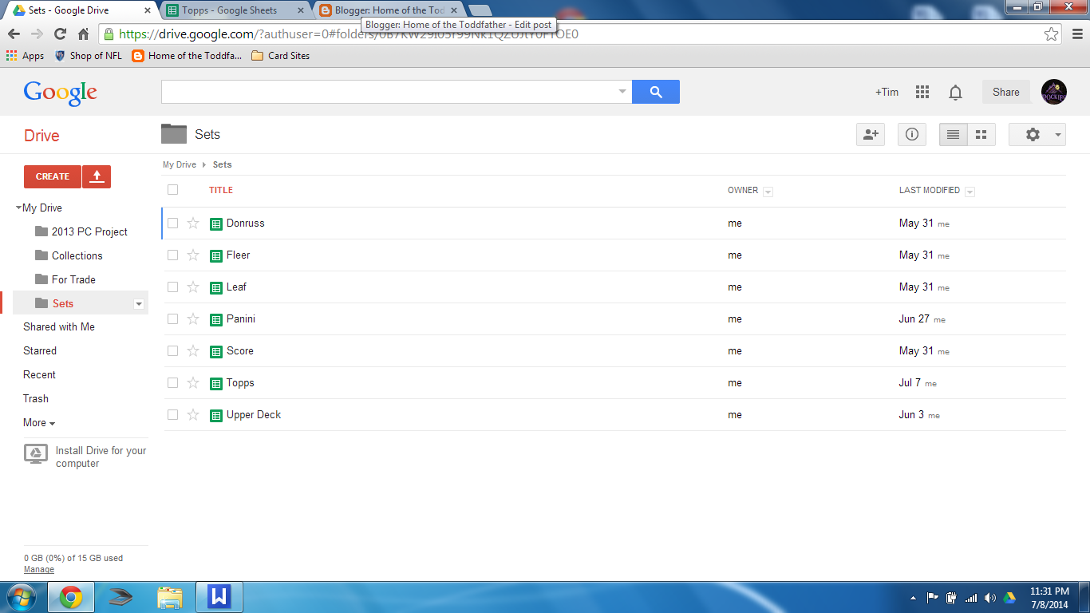Click the Topps spreadsheet icon
The width and height of the screenshot is (1090, 613).
tap(215, 383)
